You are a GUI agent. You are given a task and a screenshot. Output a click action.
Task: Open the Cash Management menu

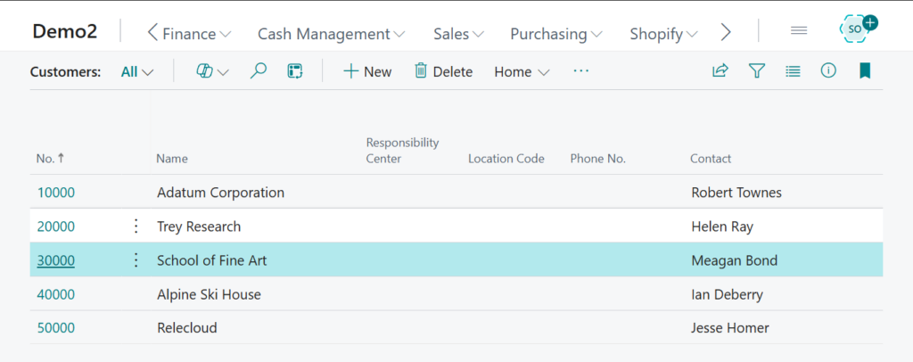[331, 34]
